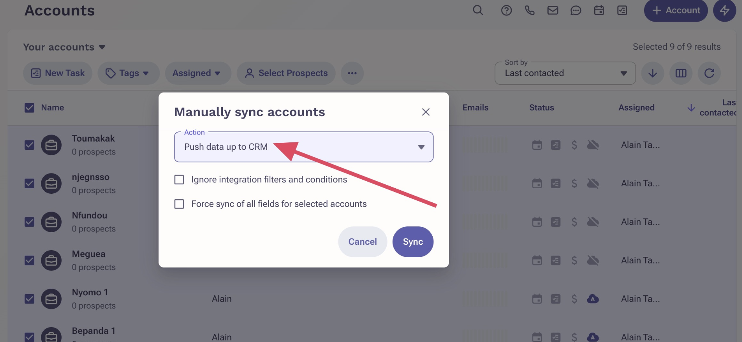Image resolution: width=742 pixels, height=342 pixels.
Task: Open the Sort by Last contacted dropdown
Action: (x=565, y=73)
